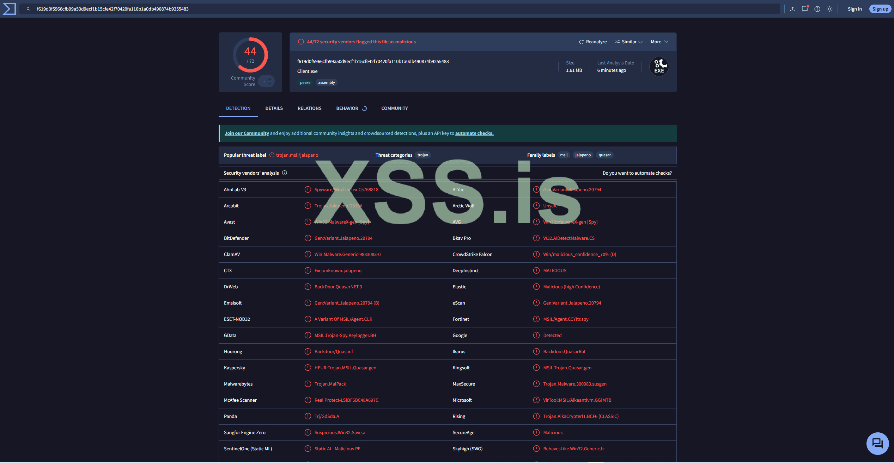Open the floating chat bubble button
The height and width of the screenshot is (463, 894).
877,443
